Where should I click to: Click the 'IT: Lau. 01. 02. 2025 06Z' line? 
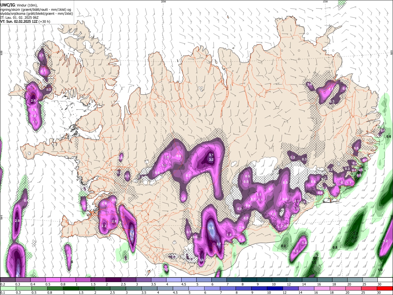click(19, 18)
